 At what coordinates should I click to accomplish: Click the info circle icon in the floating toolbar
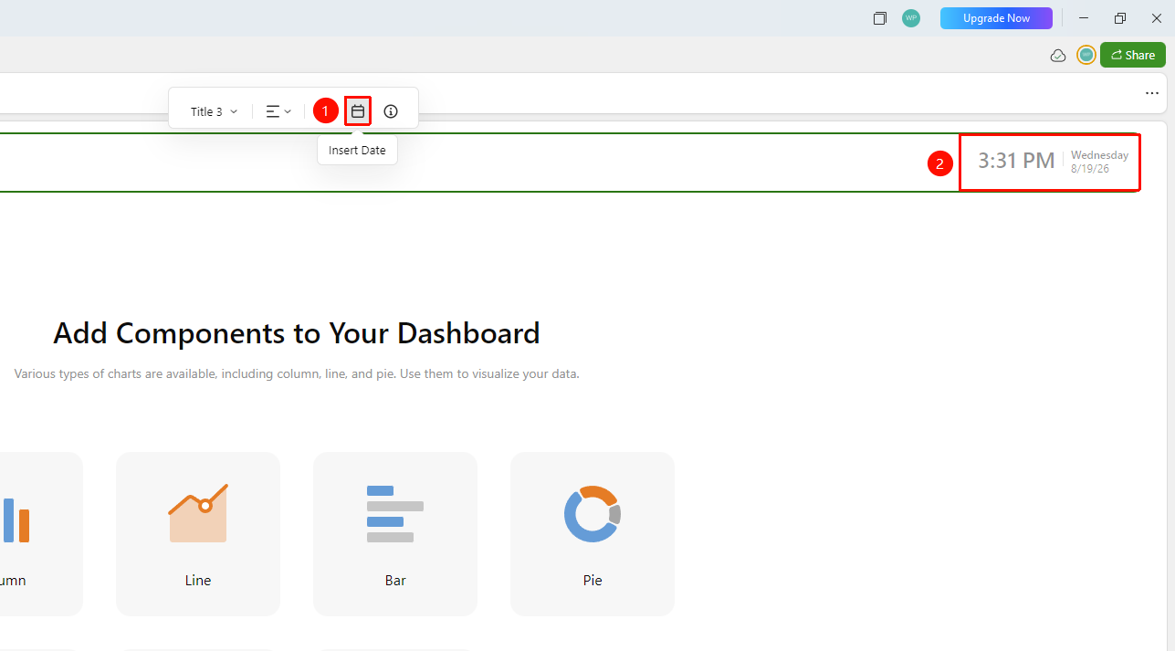(391, 111)
